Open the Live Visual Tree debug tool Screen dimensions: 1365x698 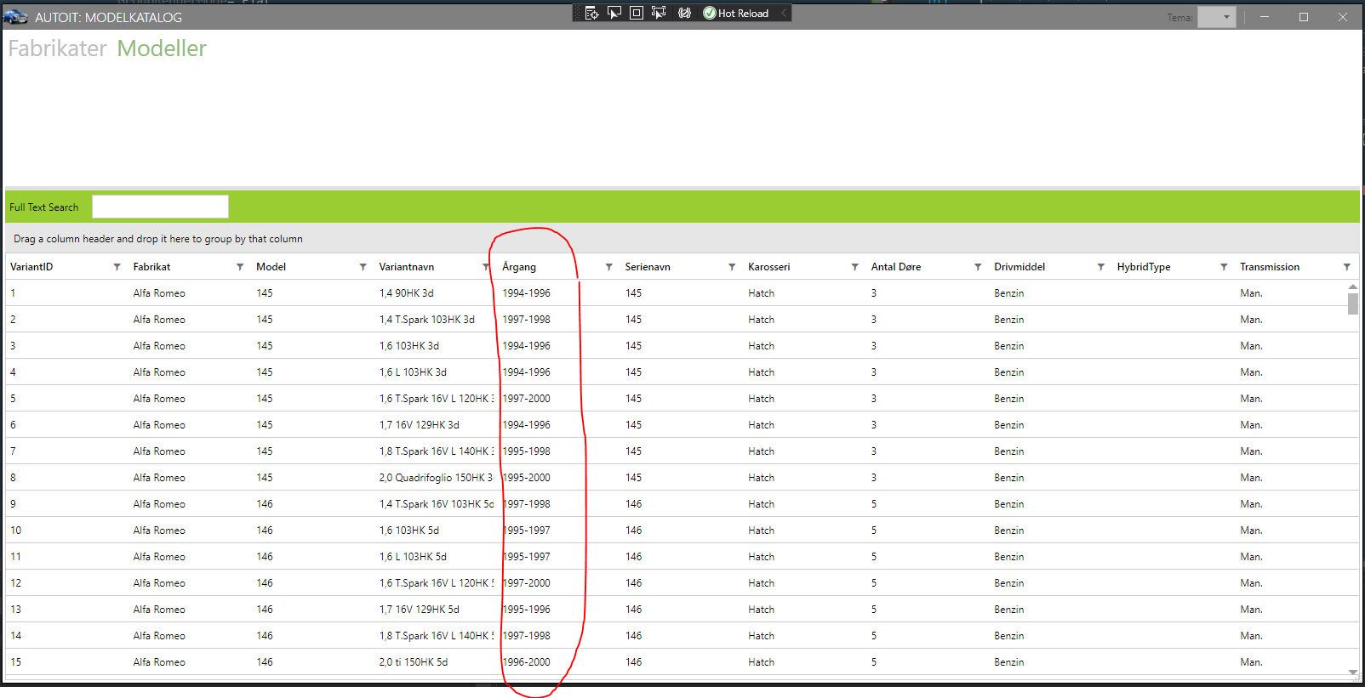click(591, 13)
